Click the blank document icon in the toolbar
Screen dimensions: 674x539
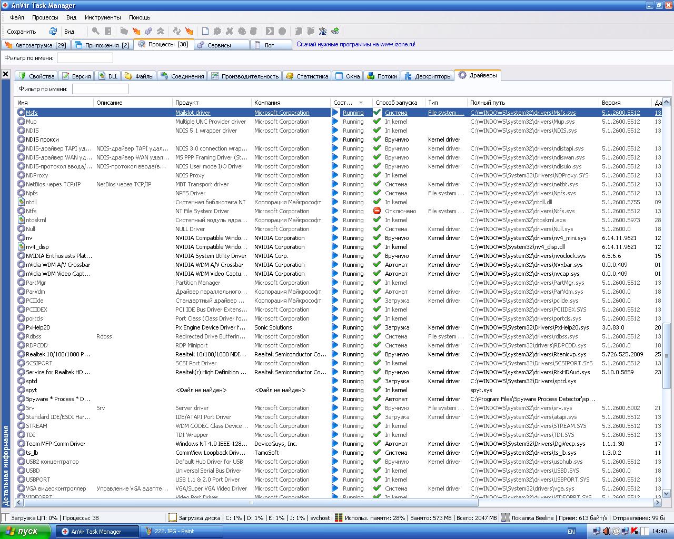pyautogui.click(x=205, y=32)
